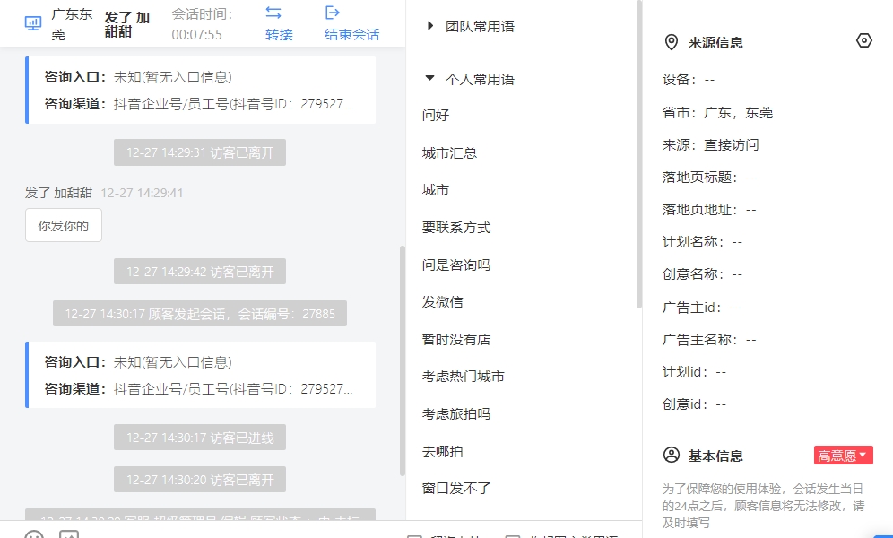Select the 城市 quick phrase
Screen dimensions: 893x538
point(436,189)
